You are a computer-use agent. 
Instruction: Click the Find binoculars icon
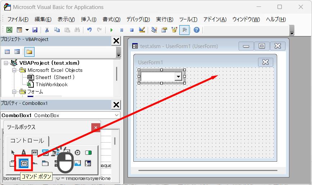click(x=77, y=30)
